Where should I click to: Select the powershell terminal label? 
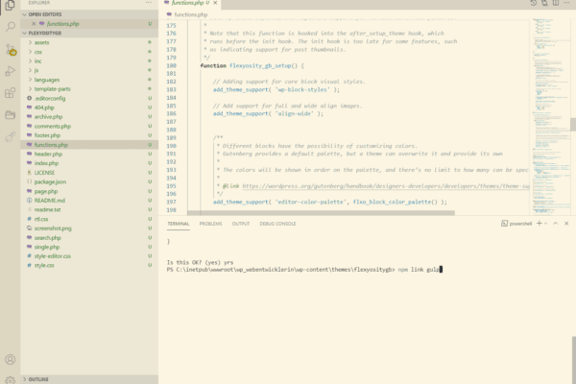point(516,224)
